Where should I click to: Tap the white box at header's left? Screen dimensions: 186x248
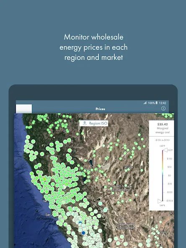(24, 108)
